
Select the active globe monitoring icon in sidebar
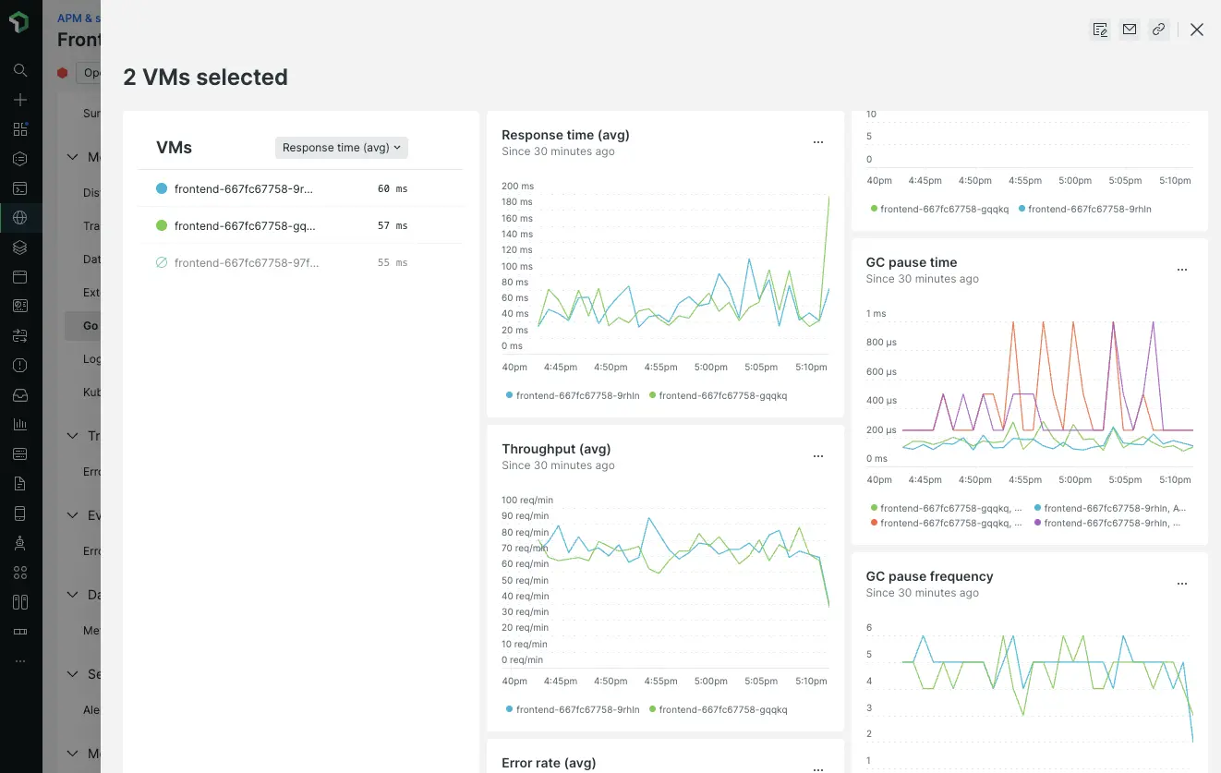click(20, 218)
